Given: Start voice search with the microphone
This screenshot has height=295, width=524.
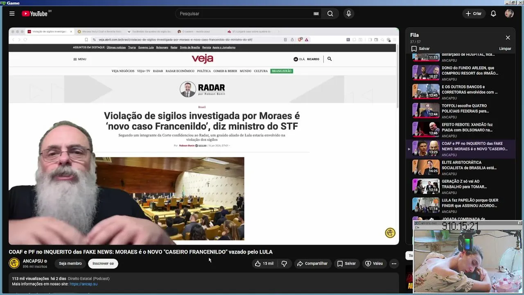Looking at the screenshot, I should pyautogui.click(x=349, y=14).
